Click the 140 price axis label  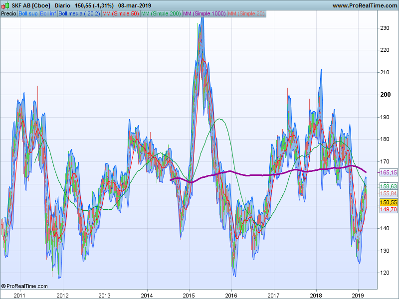tap(385, 228)
